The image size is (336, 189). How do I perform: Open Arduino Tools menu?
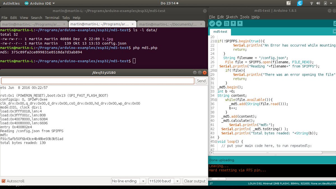tap(244, 17)
